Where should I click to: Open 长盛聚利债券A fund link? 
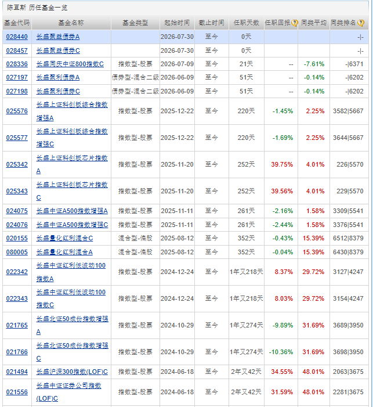58,77
